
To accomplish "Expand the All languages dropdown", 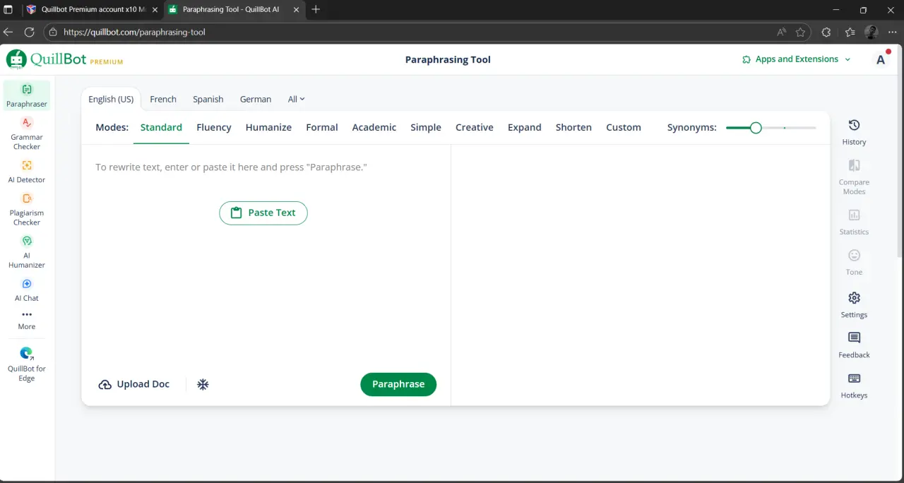I will click(x=297, y=100).
